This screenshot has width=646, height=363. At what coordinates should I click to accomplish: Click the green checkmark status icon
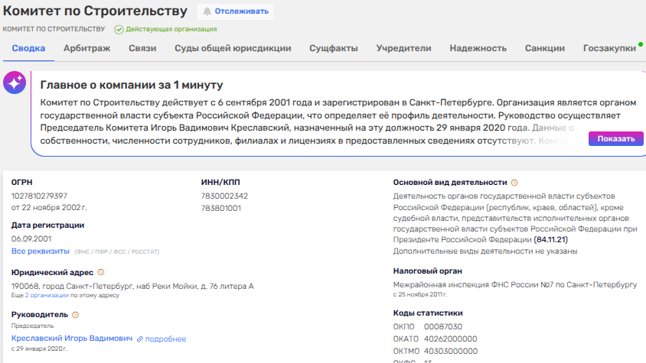(119, 29)
